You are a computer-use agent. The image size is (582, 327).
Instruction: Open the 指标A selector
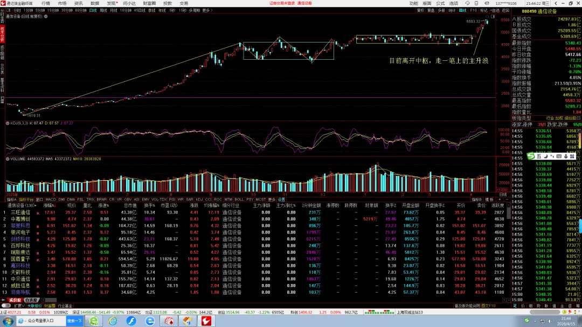coord(11,200)
